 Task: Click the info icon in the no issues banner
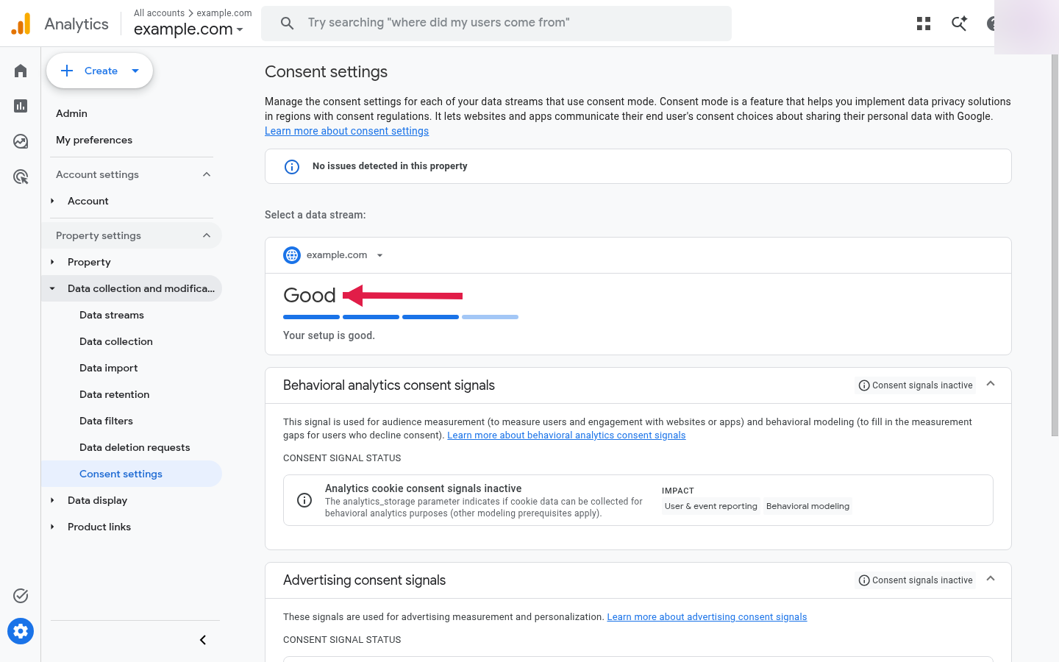[x=292, y=167]
